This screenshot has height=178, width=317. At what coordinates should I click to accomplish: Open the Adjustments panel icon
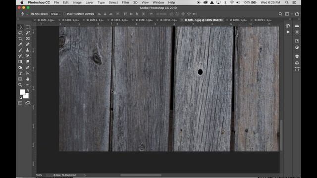pos(297,47)
